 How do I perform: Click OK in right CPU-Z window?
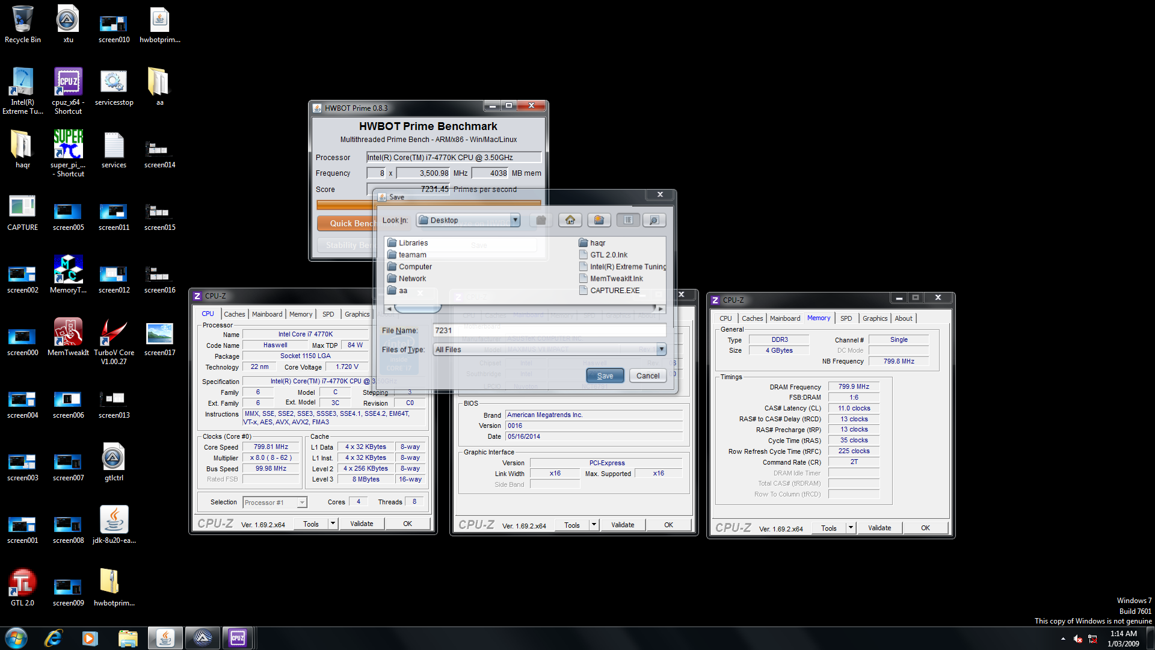click(925, 528)
